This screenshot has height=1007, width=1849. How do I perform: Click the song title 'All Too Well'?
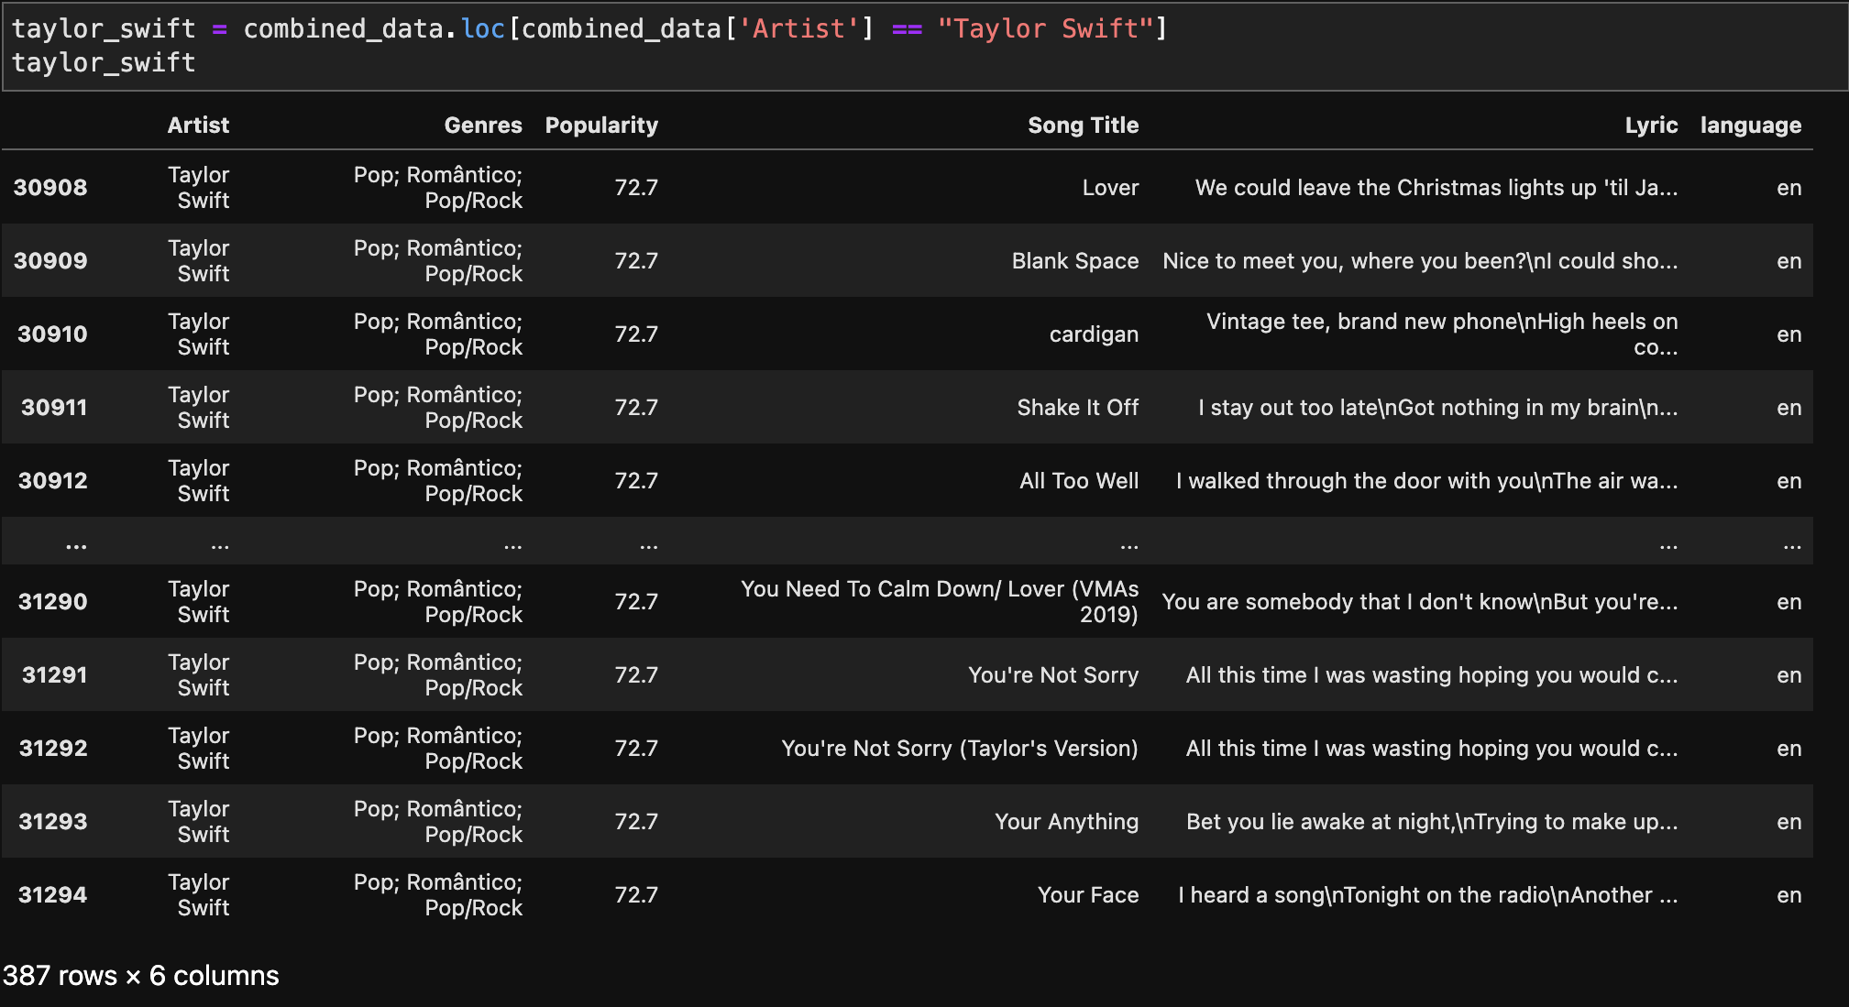[x=1079, y=481]
